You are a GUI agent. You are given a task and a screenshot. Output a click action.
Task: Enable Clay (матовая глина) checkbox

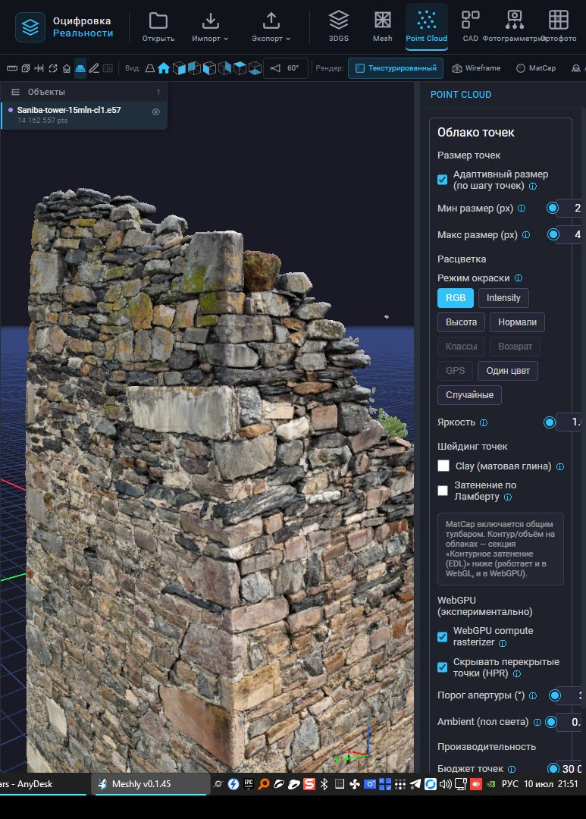coord(443,466)
